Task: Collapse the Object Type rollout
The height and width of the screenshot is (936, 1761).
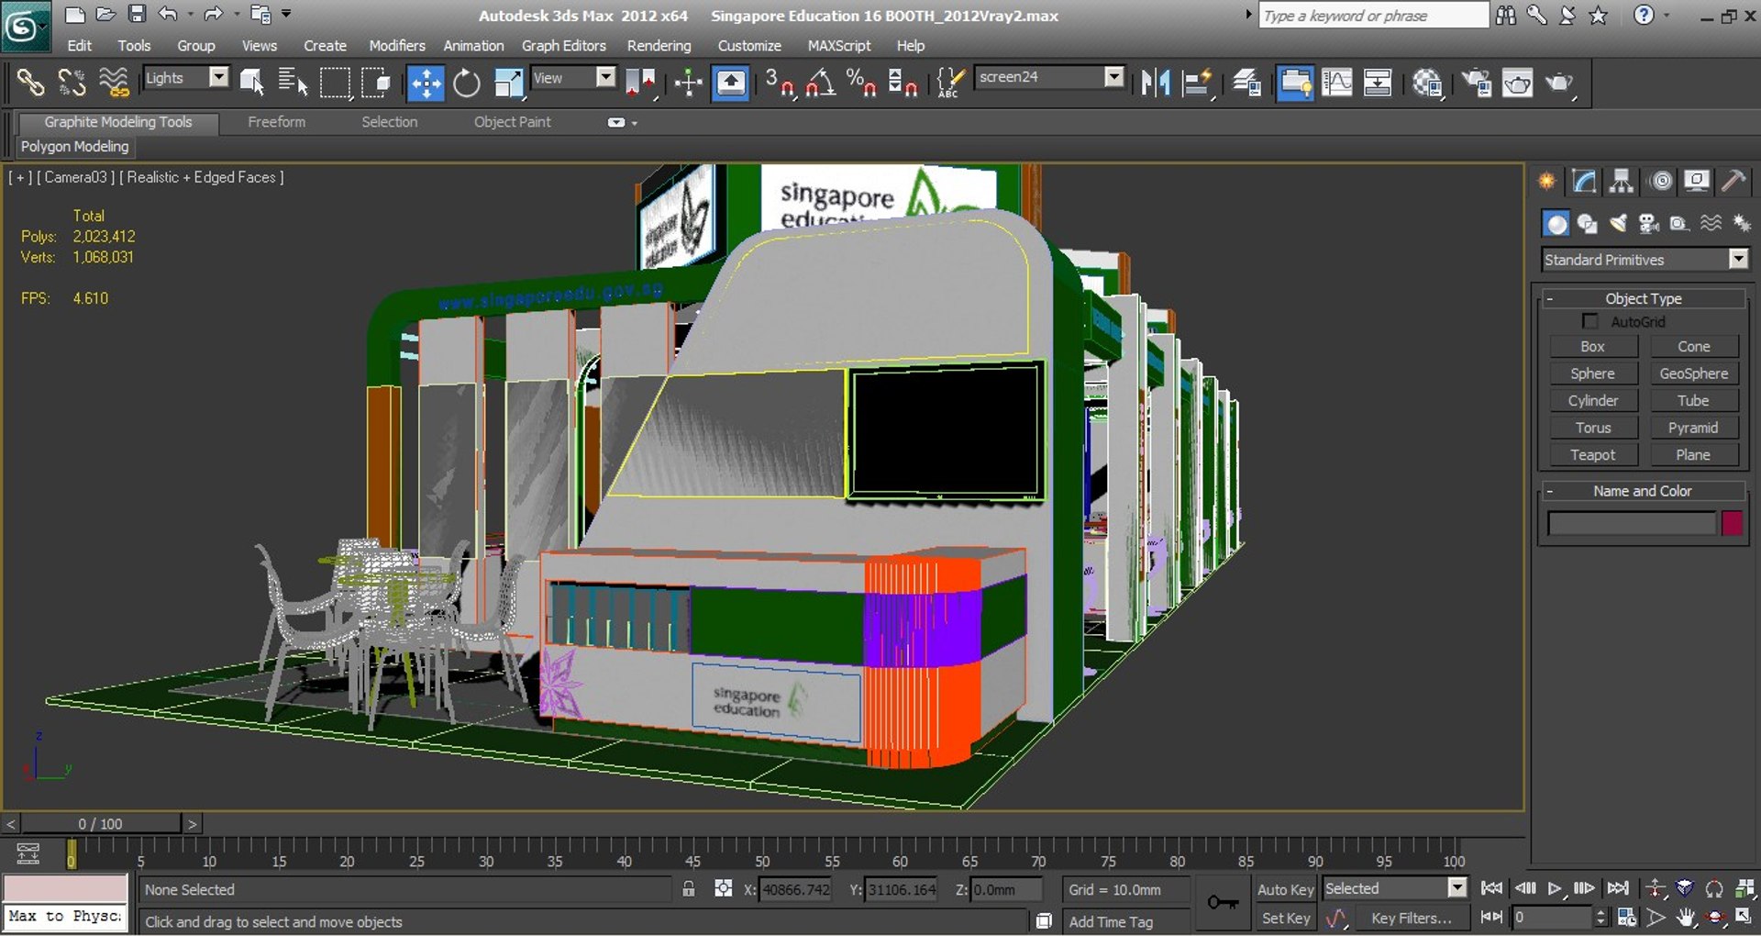Action: point(1549,298)
